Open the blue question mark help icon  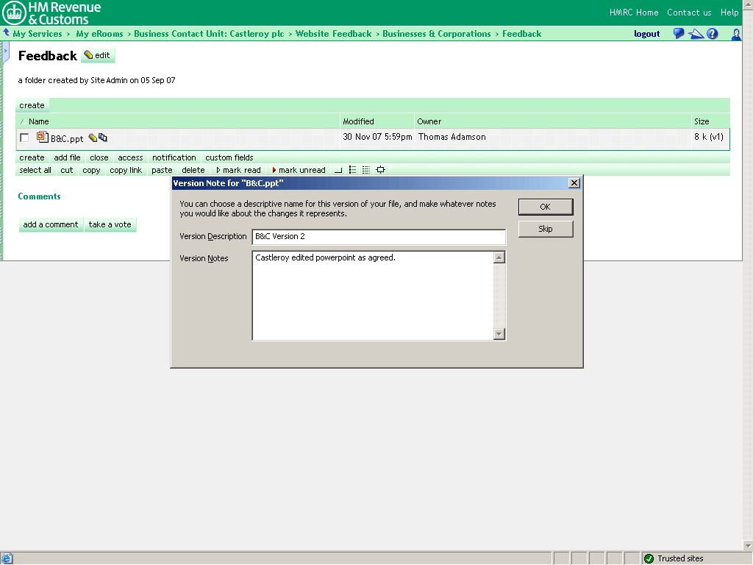coord(712,33)
